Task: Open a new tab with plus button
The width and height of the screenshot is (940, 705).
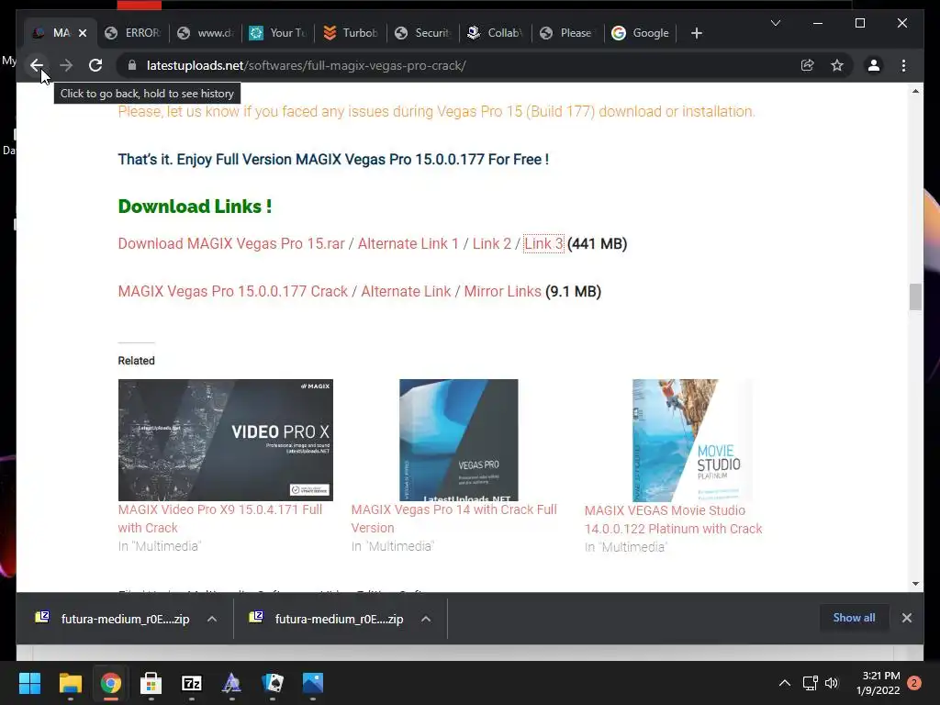Action: [696, 33]
